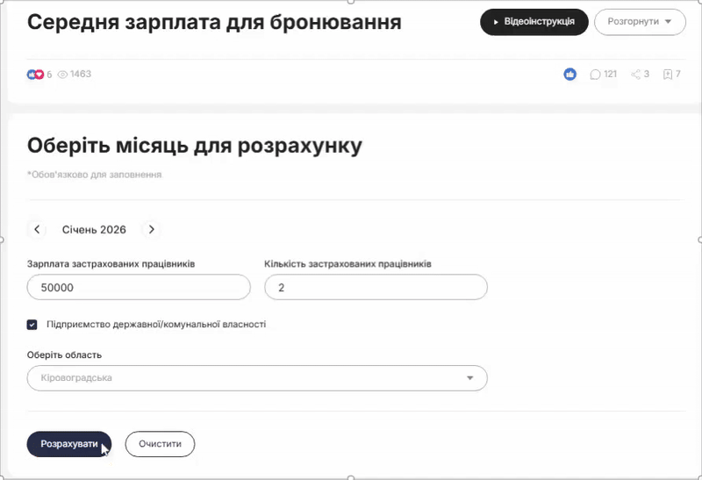
Task: Click the arrow in the область selector
Action: click(x=469, y=378)
